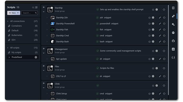This screenshot has height=102, width=183.
Task: Expand all in Starship group double-chevron
Action: tap(44, 7)
